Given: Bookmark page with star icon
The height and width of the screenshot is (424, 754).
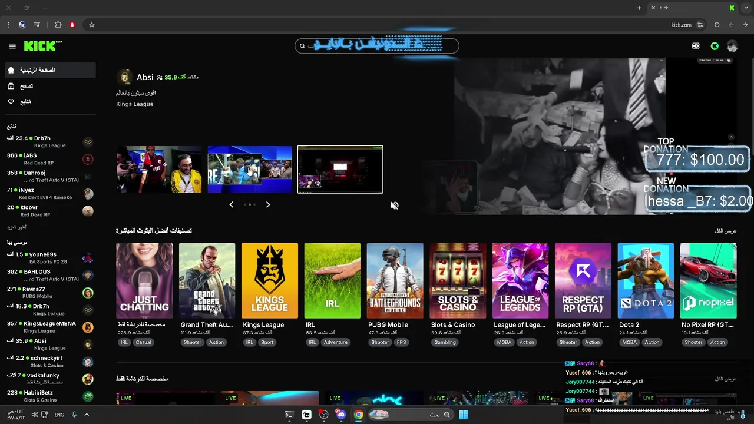Looking at the screenshot, I should coord(92,25).
